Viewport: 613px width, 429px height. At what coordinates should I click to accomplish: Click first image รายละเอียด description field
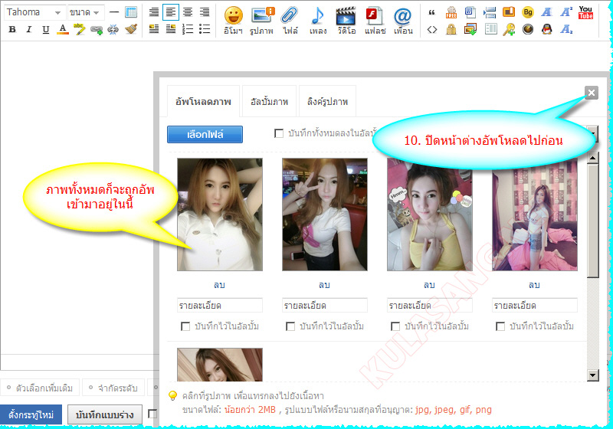pyautogui.click(x=220, y=305)
